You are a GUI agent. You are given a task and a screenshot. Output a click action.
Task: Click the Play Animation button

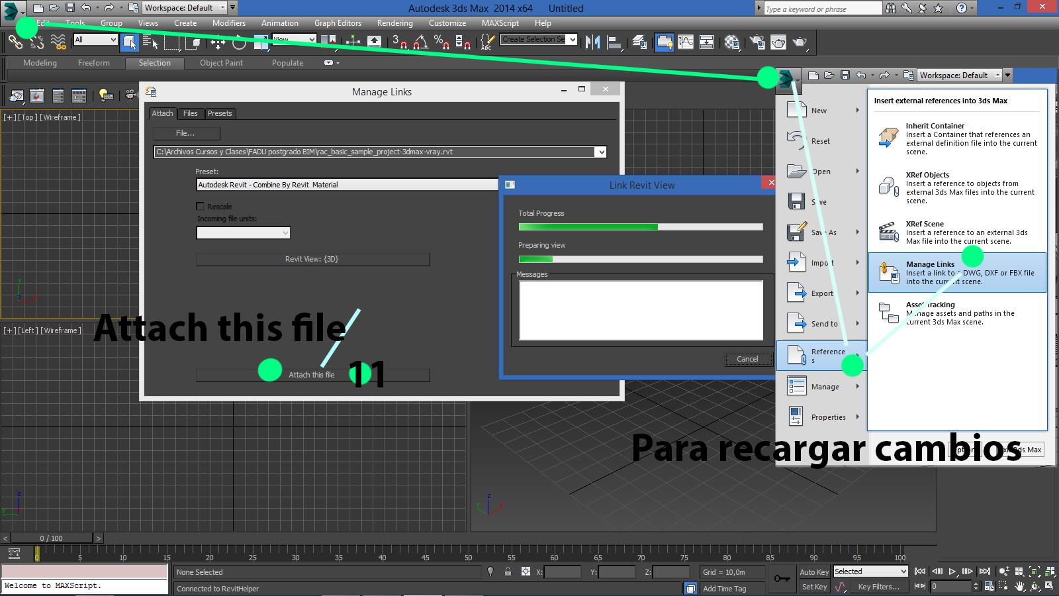952,571
